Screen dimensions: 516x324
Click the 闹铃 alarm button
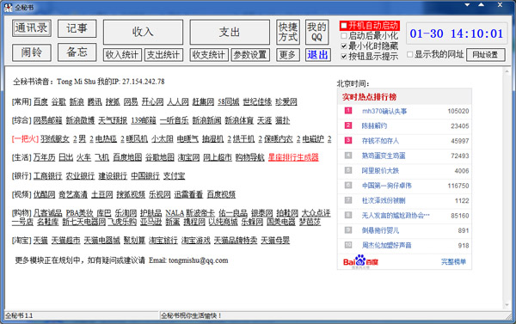(x=32, y=52)
